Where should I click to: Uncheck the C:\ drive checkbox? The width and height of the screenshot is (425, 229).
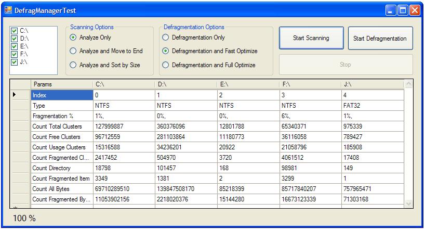click(15, 31)
